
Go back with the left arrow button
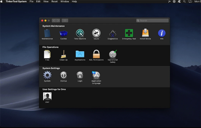54,20
